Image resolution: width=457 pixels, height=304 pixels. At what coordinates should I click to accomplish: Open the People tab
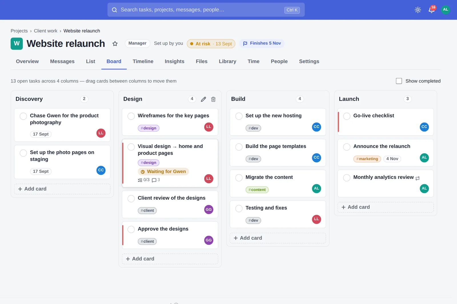pyautogui.click(x=279, y=61)
